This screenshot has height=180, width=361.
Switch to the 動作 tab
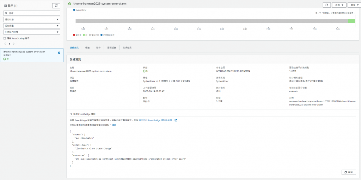click(98, 47)
